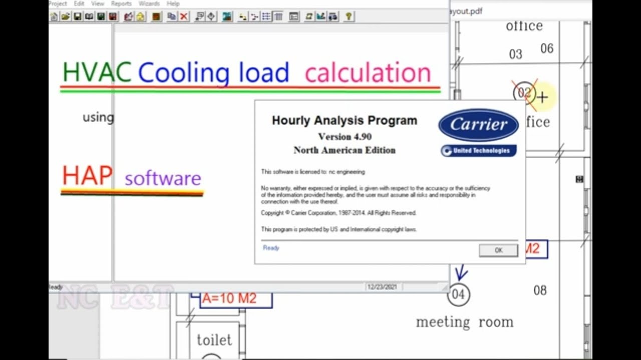641x360 pixels.
Task: Click the duplicate (two pages) toolbar icon
Action: [x=172, y=16]
